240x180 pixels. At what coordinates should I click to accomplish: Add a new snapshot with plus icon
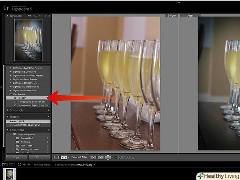[x=49, y=110]
